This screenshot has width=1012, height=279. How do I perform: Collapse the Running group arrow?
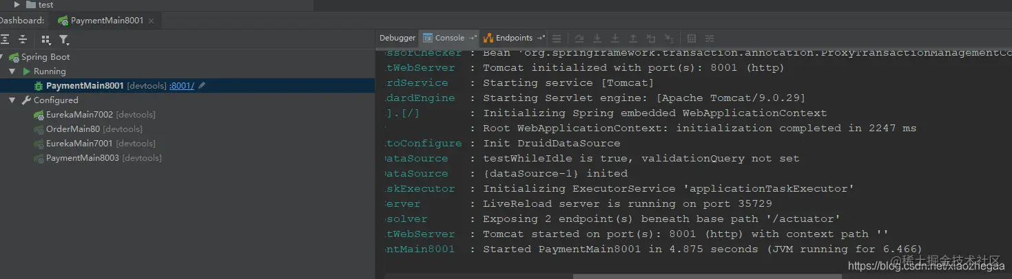tap(12, 71)
